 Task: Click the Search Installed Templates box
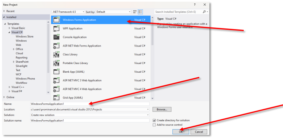click(x=178, y=12)
